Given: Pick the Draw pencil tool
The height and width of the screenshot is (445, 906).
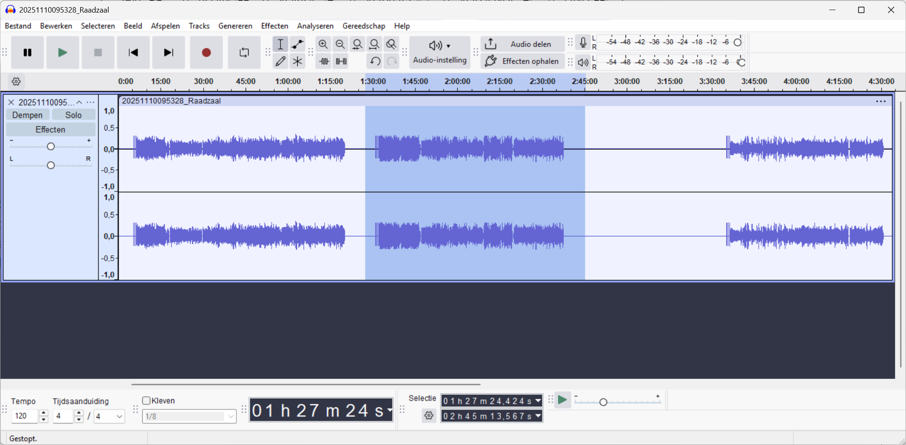Looking at the screenshot, I should pos(280,61).
